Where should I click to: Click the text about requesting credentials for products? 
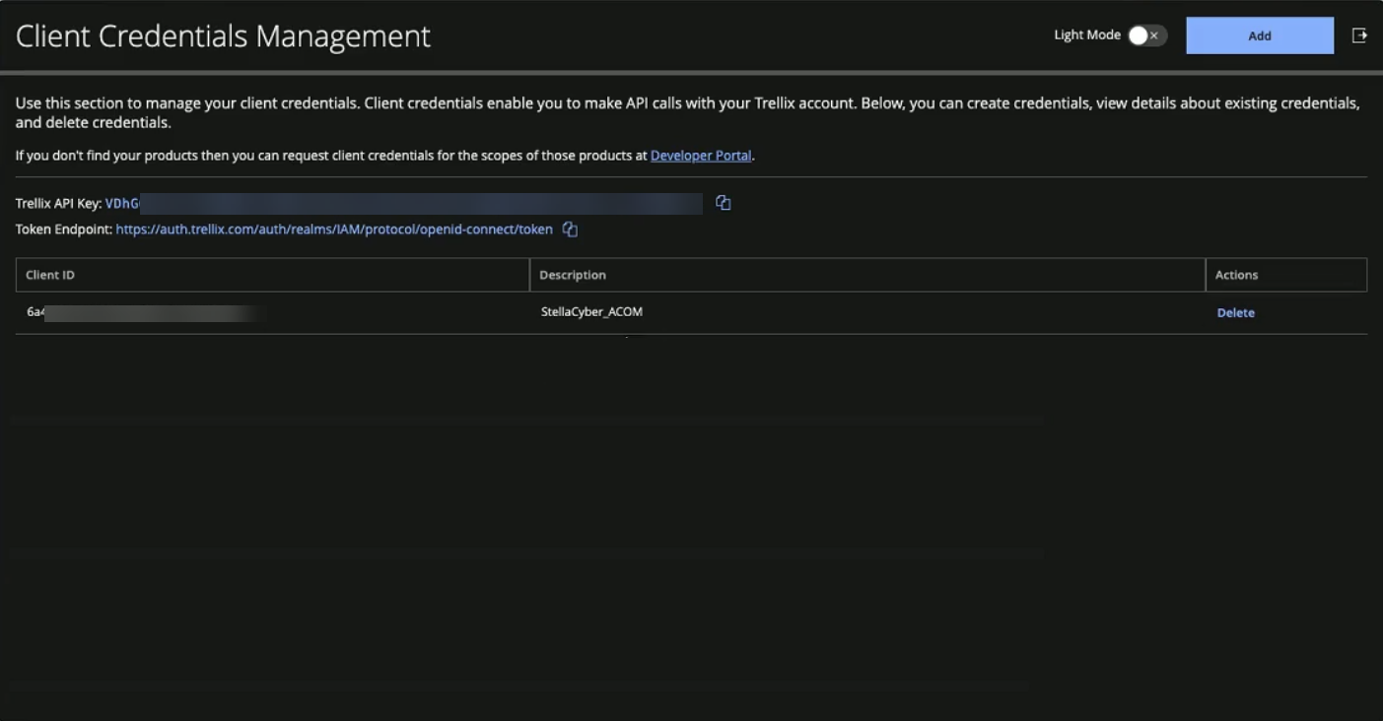point(331,156)
